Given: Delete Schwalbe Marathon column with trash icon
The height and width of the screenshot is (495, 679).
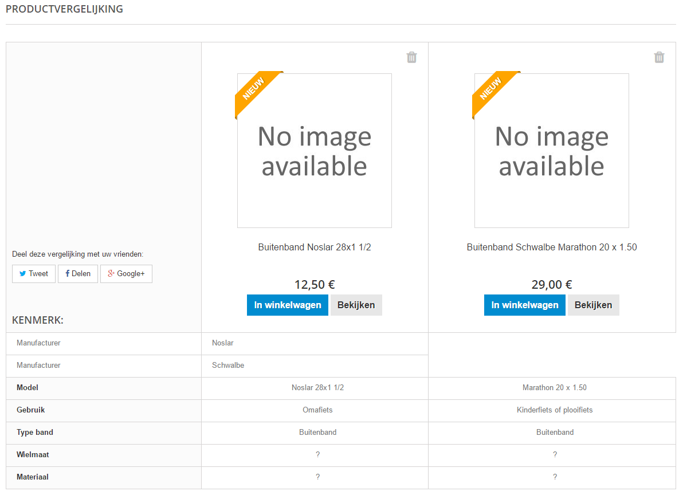Looking at the screenshot, I should point(658,57).
